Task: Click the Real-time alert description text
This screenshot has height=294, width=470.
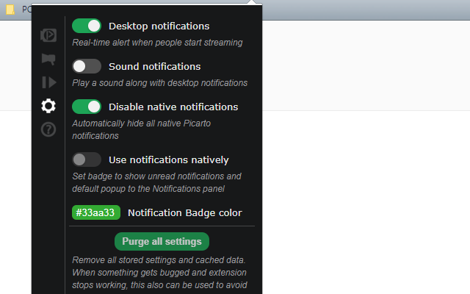Action: point(157,43)
